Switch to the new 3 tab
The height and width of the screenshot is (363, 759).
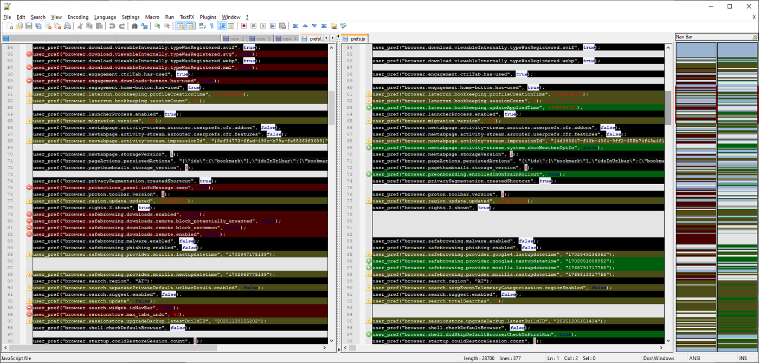click(261, 38)
